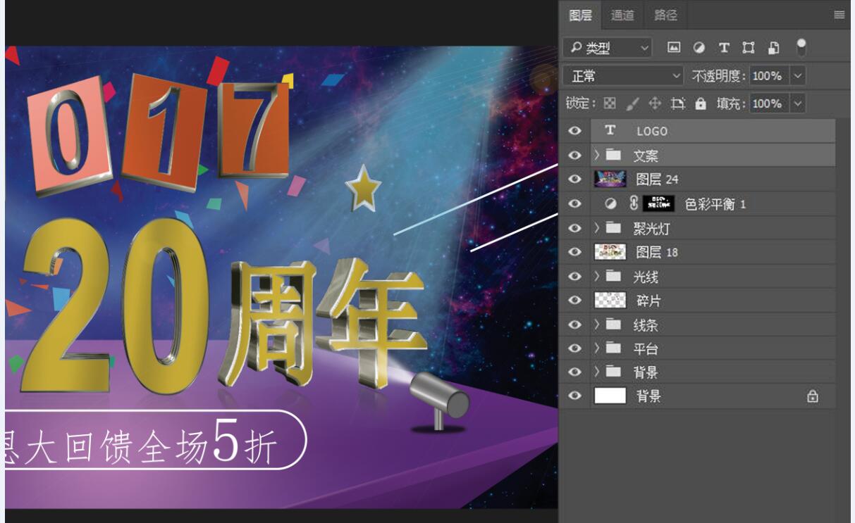Open the 类型 filter dropdown
The width and height of the screenshot is (855, 523).
pos(608,48)
